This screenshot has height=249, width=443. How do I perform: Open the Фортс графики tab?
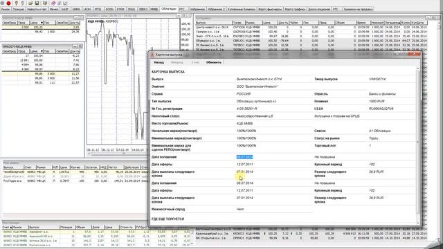click(295, 9)
